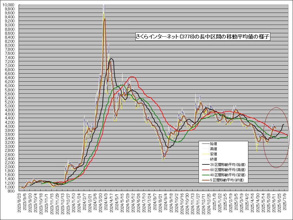Click the green line sample for 40 区間移動平均

(x=205, y=175)
